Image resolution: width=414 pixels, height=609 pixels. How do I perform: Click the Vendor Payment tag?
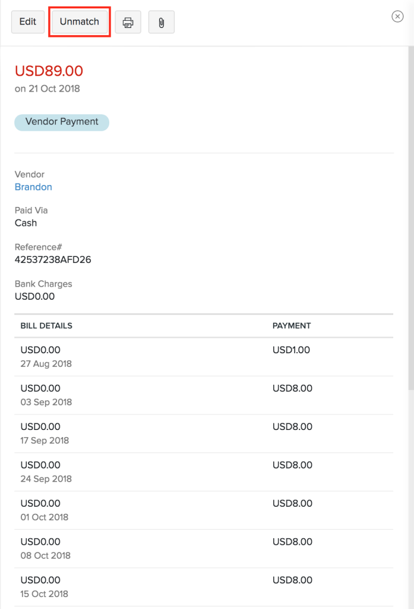(62, 122)
